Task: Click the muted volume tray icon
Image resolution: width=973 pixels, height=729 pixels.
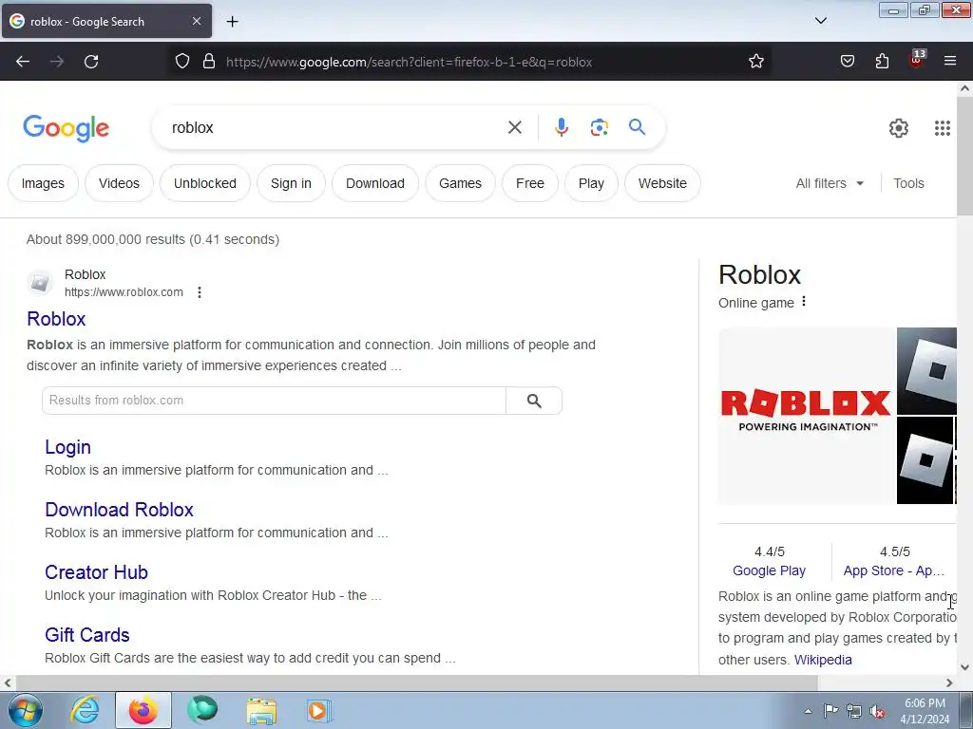Action: [x=877, y=711]
